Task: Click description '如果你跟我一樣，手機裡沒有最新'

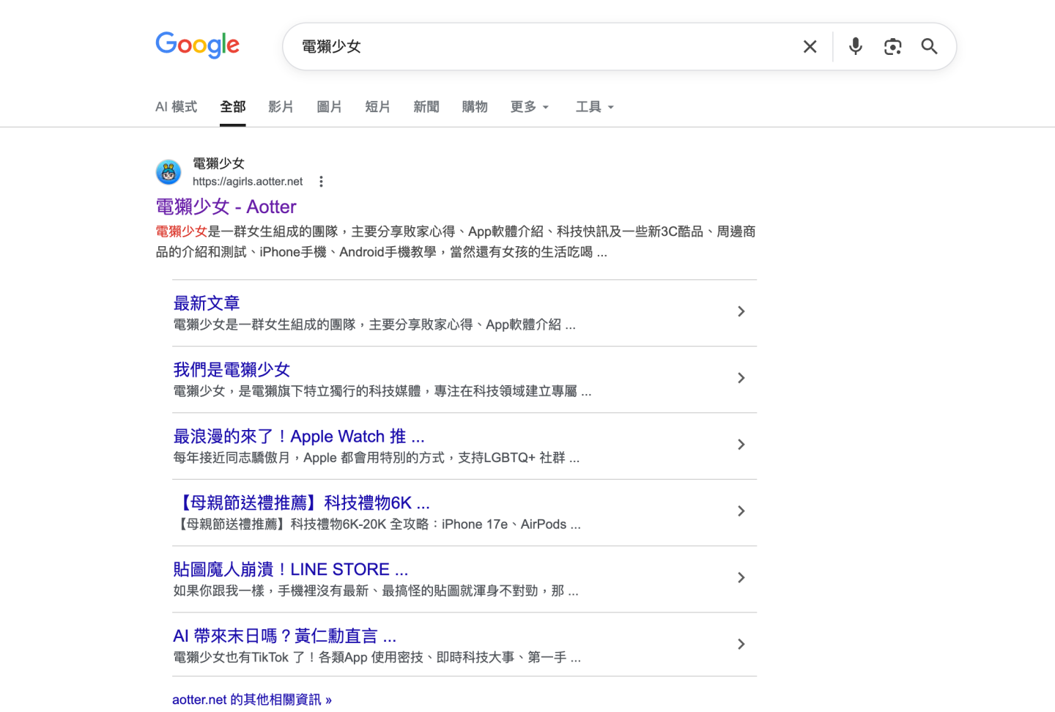Action: [376, 591]
